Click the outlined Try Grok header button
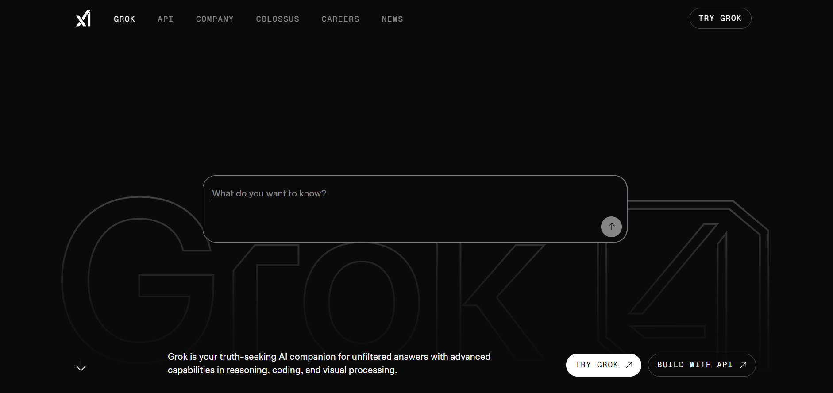This screenshot has height=393, width=833. click(720, 18)
